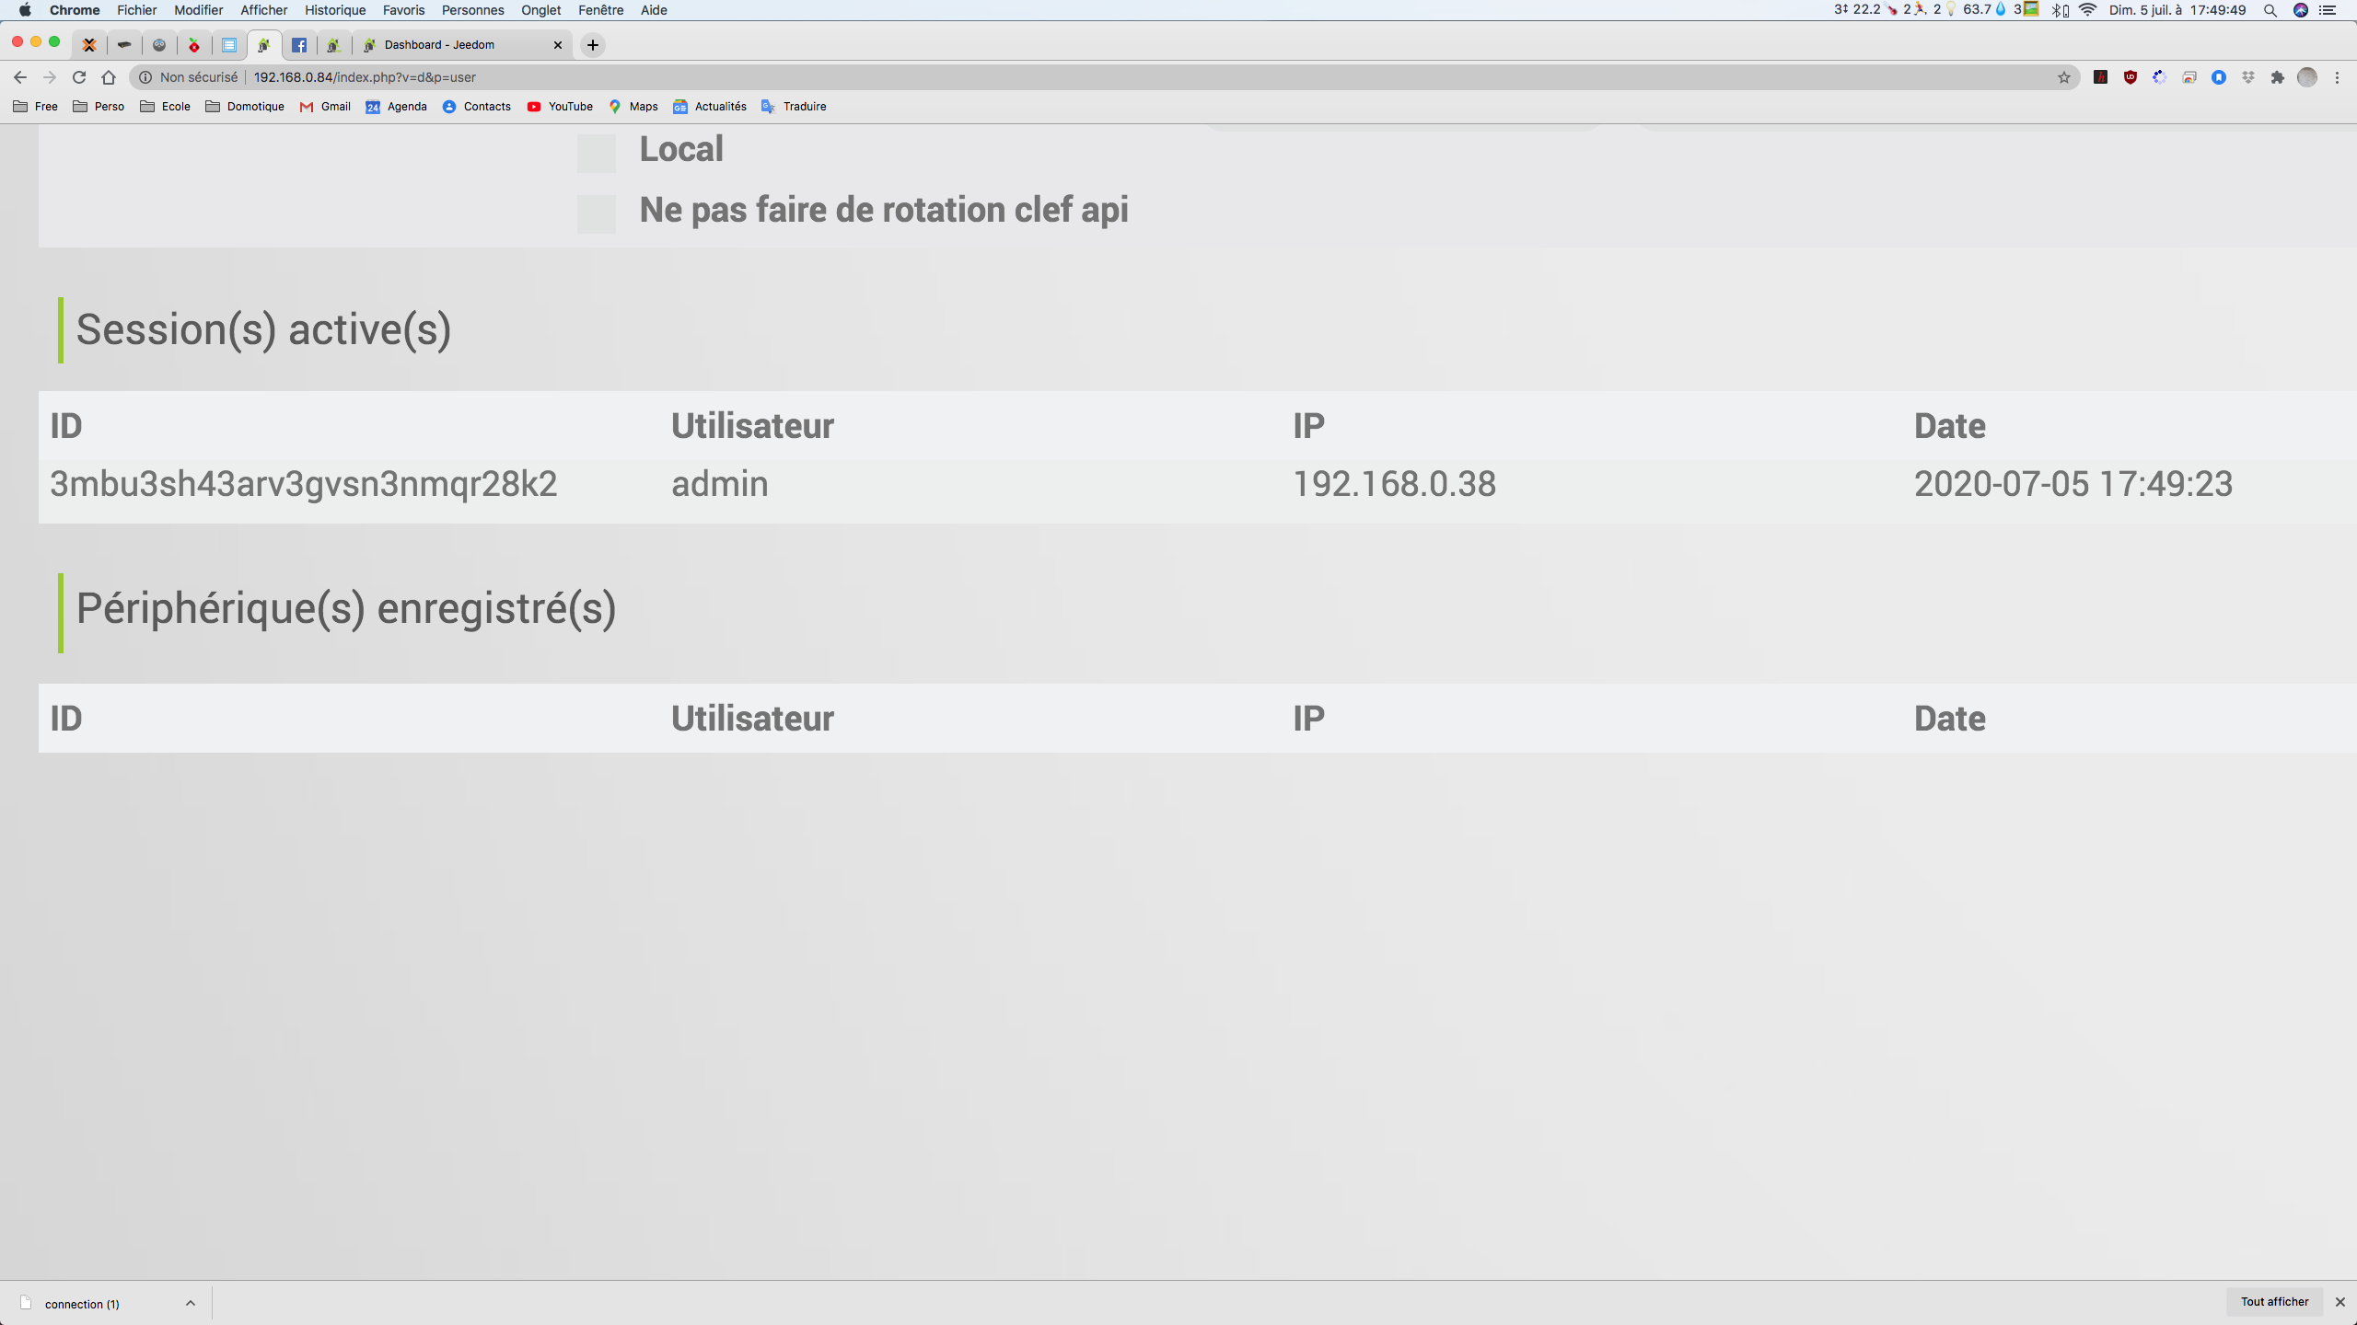Open the Favoris menu in menu bar

coord(403,10)
